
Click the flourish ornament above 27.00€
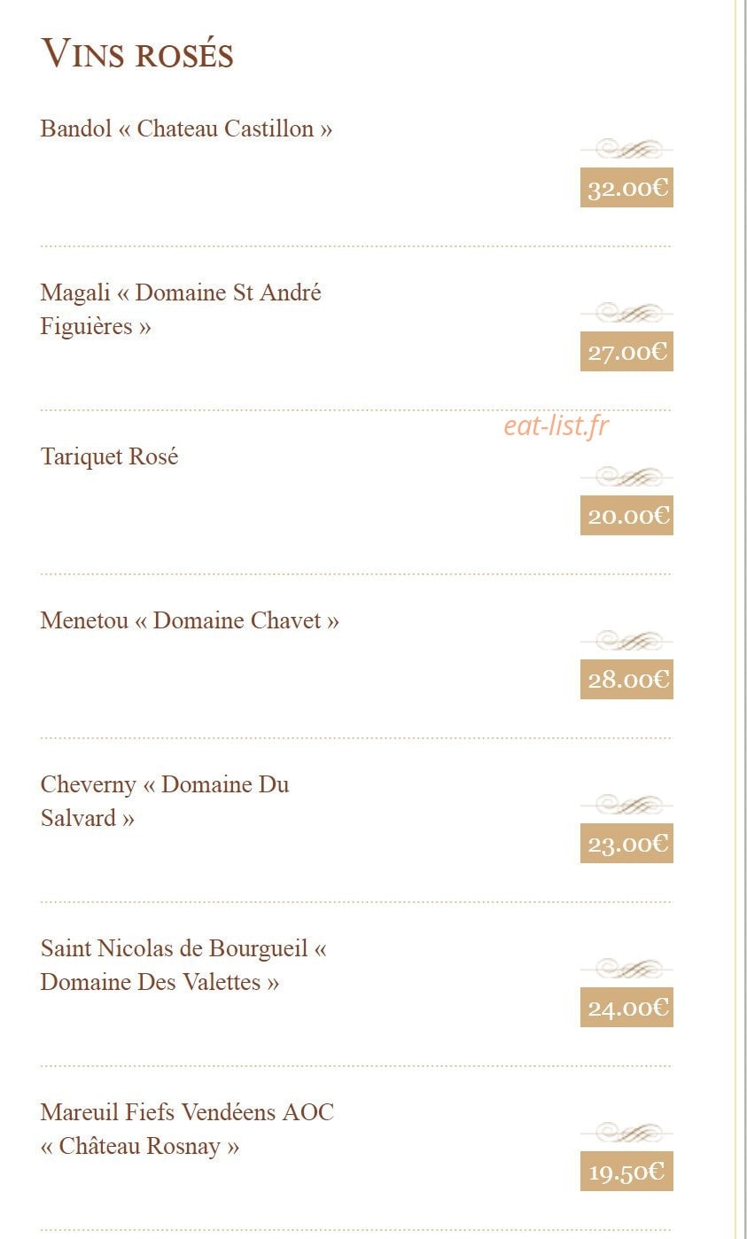tap(626, 313)
